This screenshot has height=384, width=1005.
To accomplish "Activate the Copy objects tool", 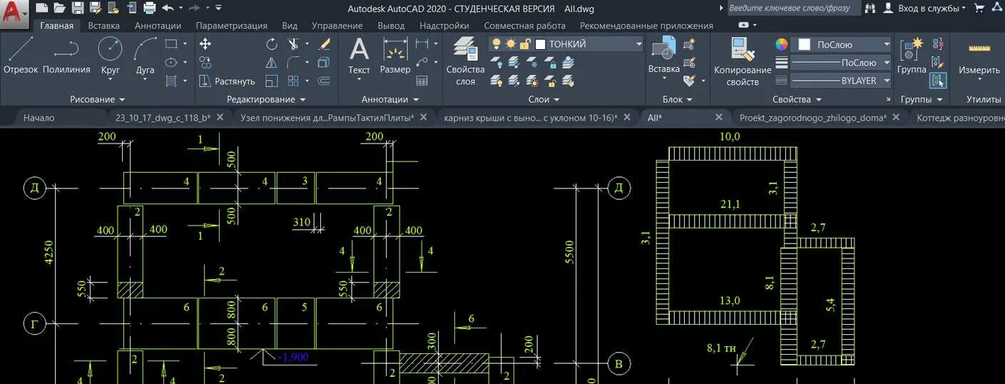I will pos(205,62).
